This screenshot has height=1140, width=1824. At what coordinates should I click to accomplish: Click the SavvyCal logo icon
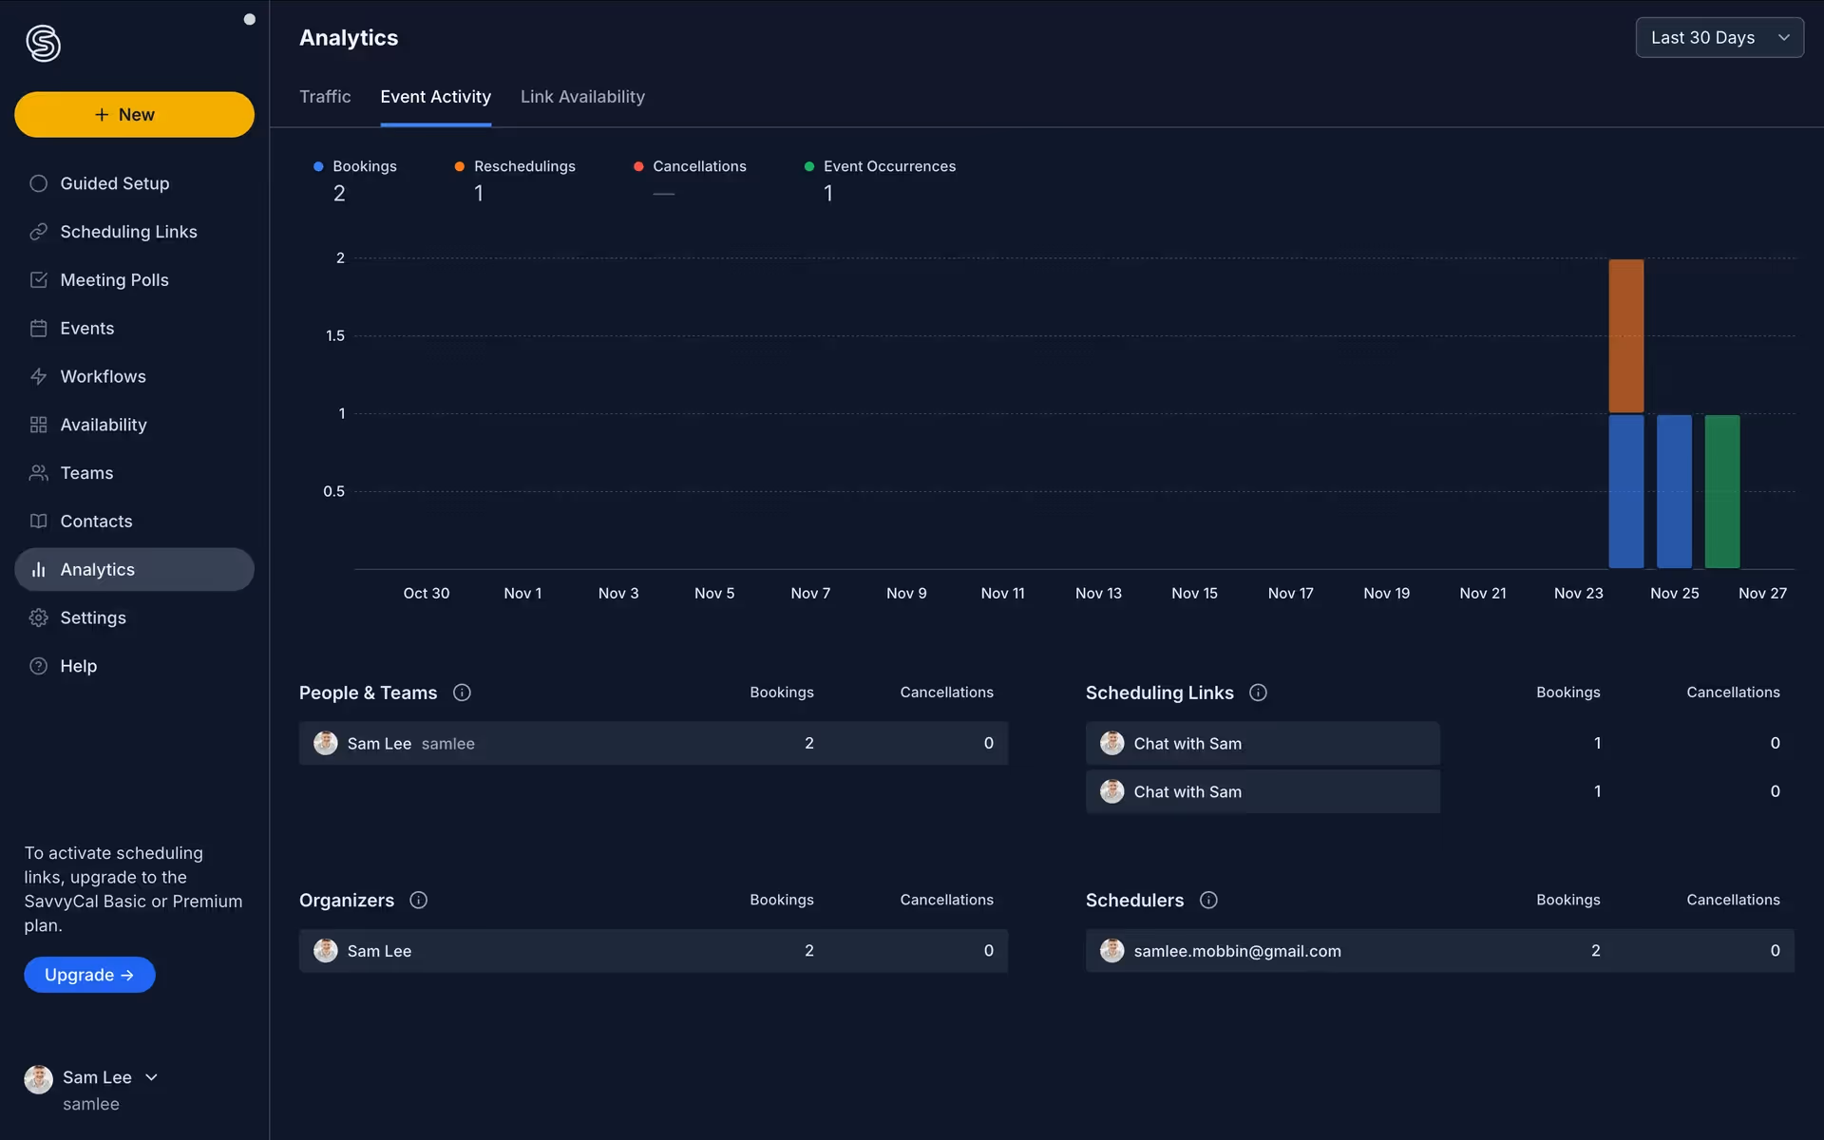tap(43, 43)
